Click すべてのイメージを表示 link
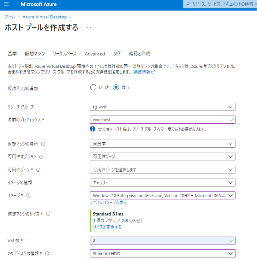Image resolution: width=257 pixels, height=260 pixels. (x=109, y=202)
